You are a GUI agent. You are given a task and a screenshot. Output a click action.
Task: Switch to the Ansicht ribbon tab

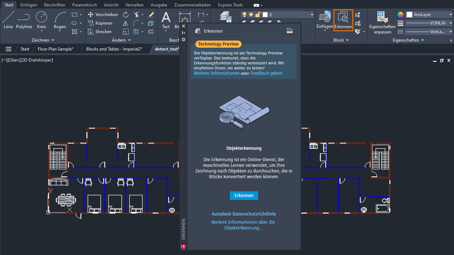tap(111, 5)
